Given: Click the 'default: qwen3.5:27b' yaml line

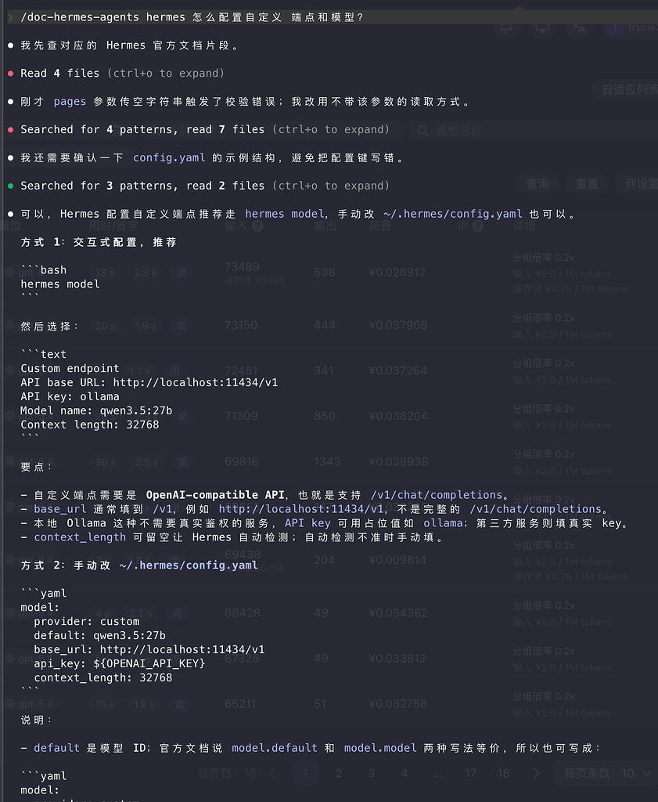Looking at the screenshot, I should [x=99, y=635].
